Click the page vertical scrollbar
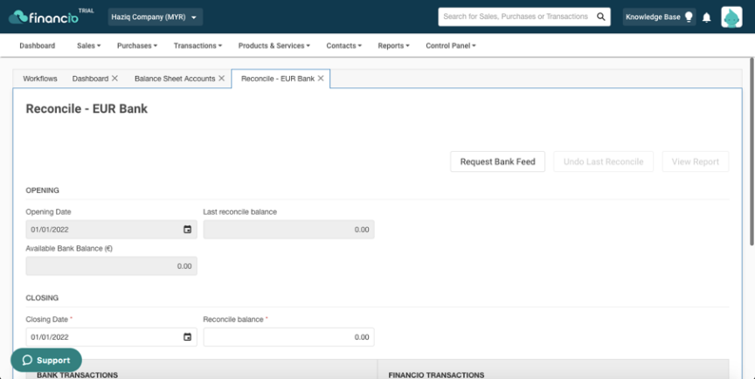Viewport: 755px width, 379px height. [752, 154]
